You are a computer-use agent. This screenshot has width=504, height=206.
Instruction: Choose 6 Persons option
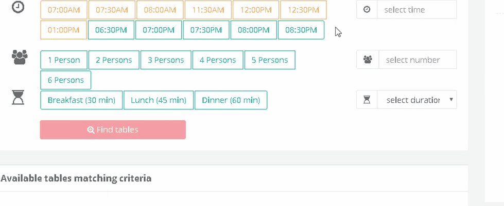coord(65,80)
